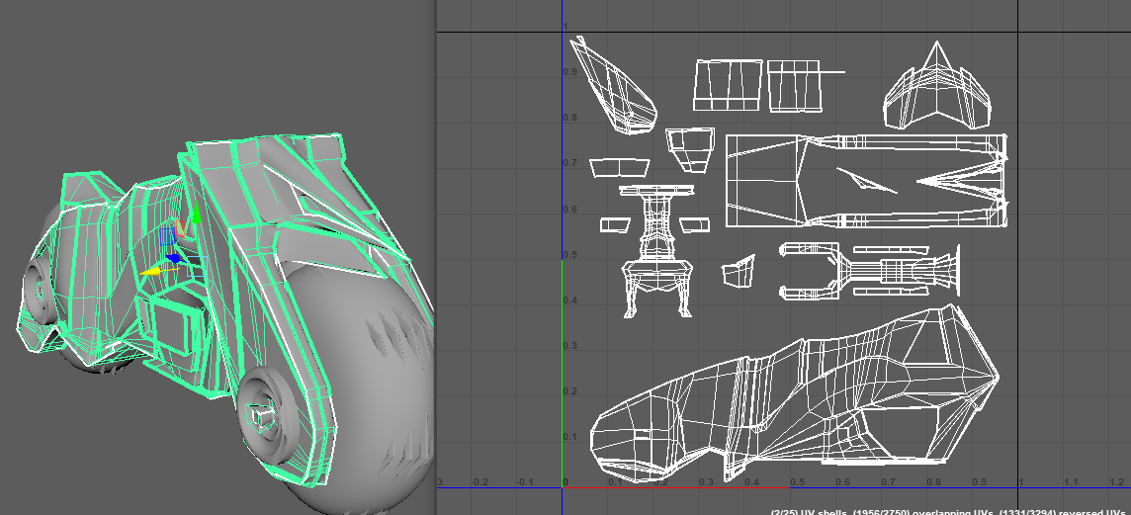Click the -0.2 label on the horizontal UV axis
This screenshot has width=1131, height=515.
[x=478, y=481]
